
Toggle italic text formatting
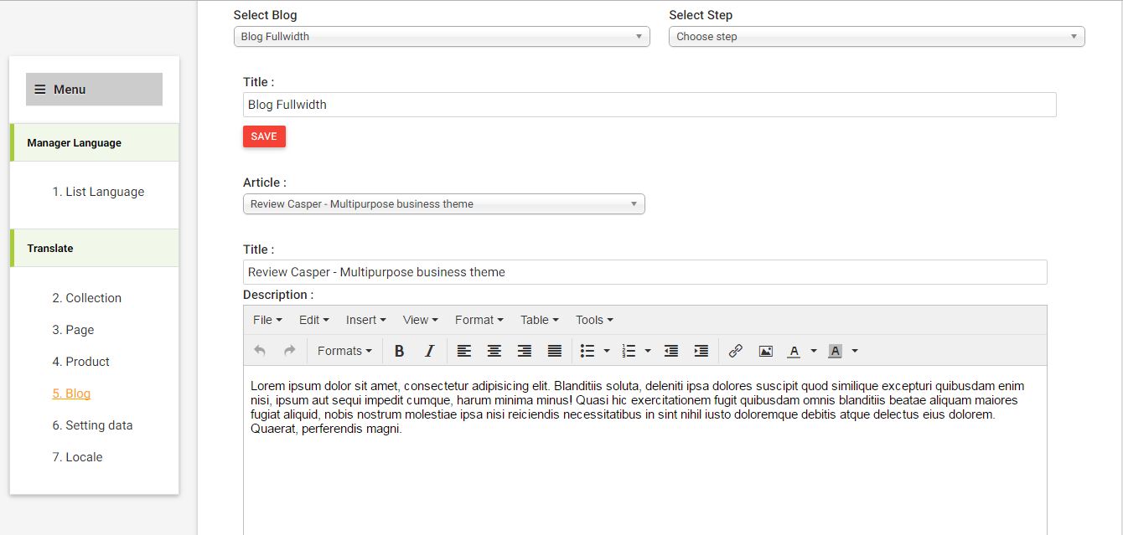tap(429, 351)
